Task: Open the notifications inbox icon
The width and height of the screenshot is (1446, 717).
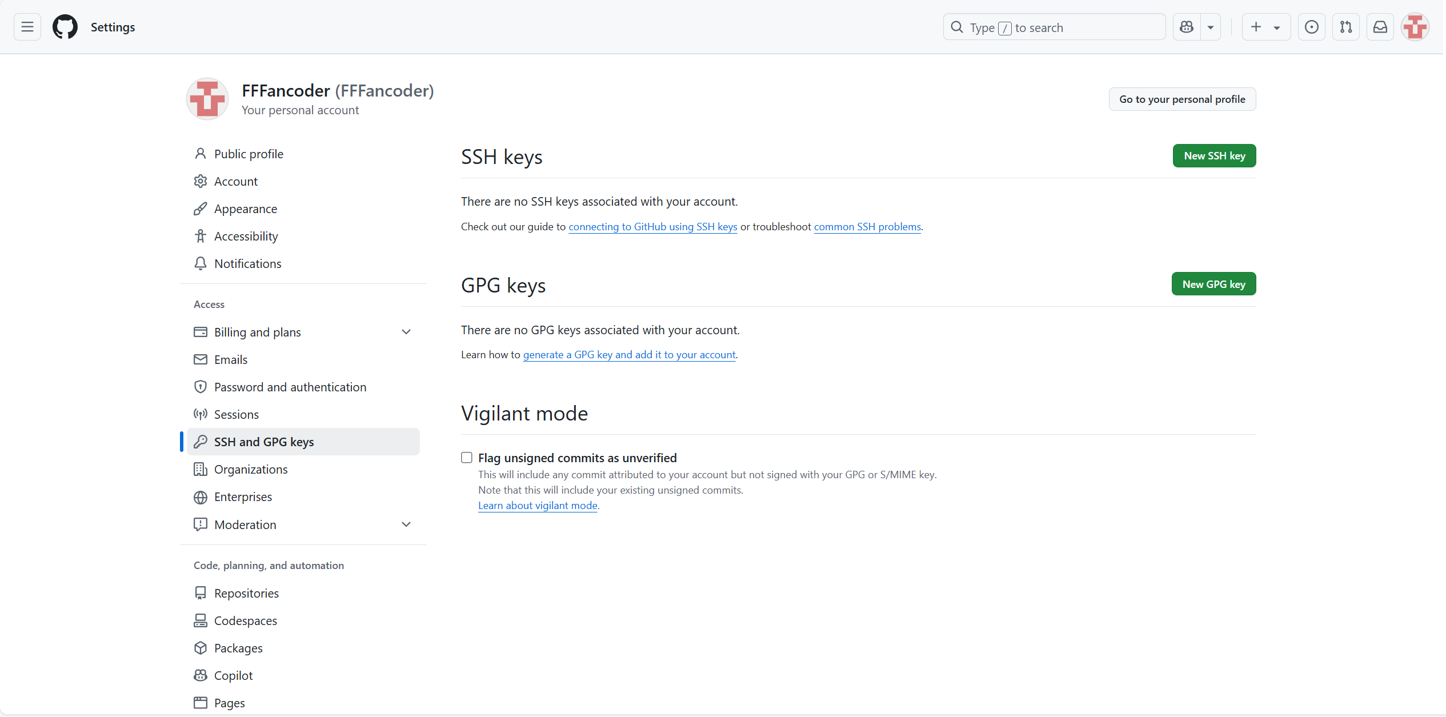Action: (1380, 27)
